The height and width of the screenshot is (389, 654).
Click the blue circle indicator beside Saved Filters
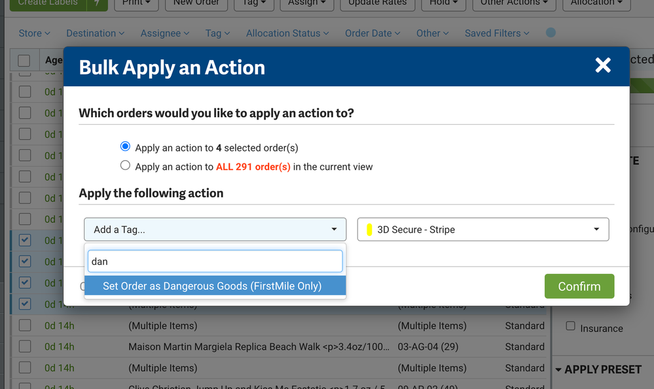tap(551, 33)
